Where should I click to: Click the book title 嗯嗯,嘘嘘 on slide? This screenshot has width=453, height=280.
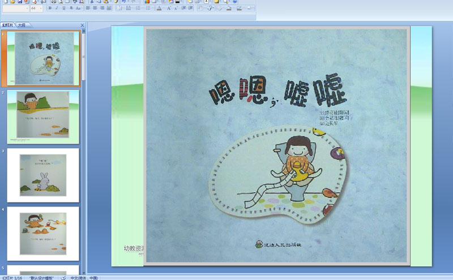coord(277,91)
